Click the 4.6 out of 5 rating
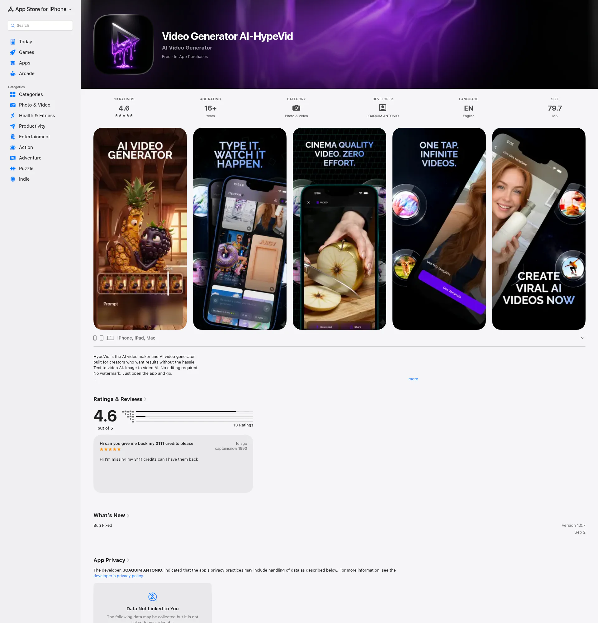The height and width of the screenshot is (623, 598). click(x=105, y=419)
